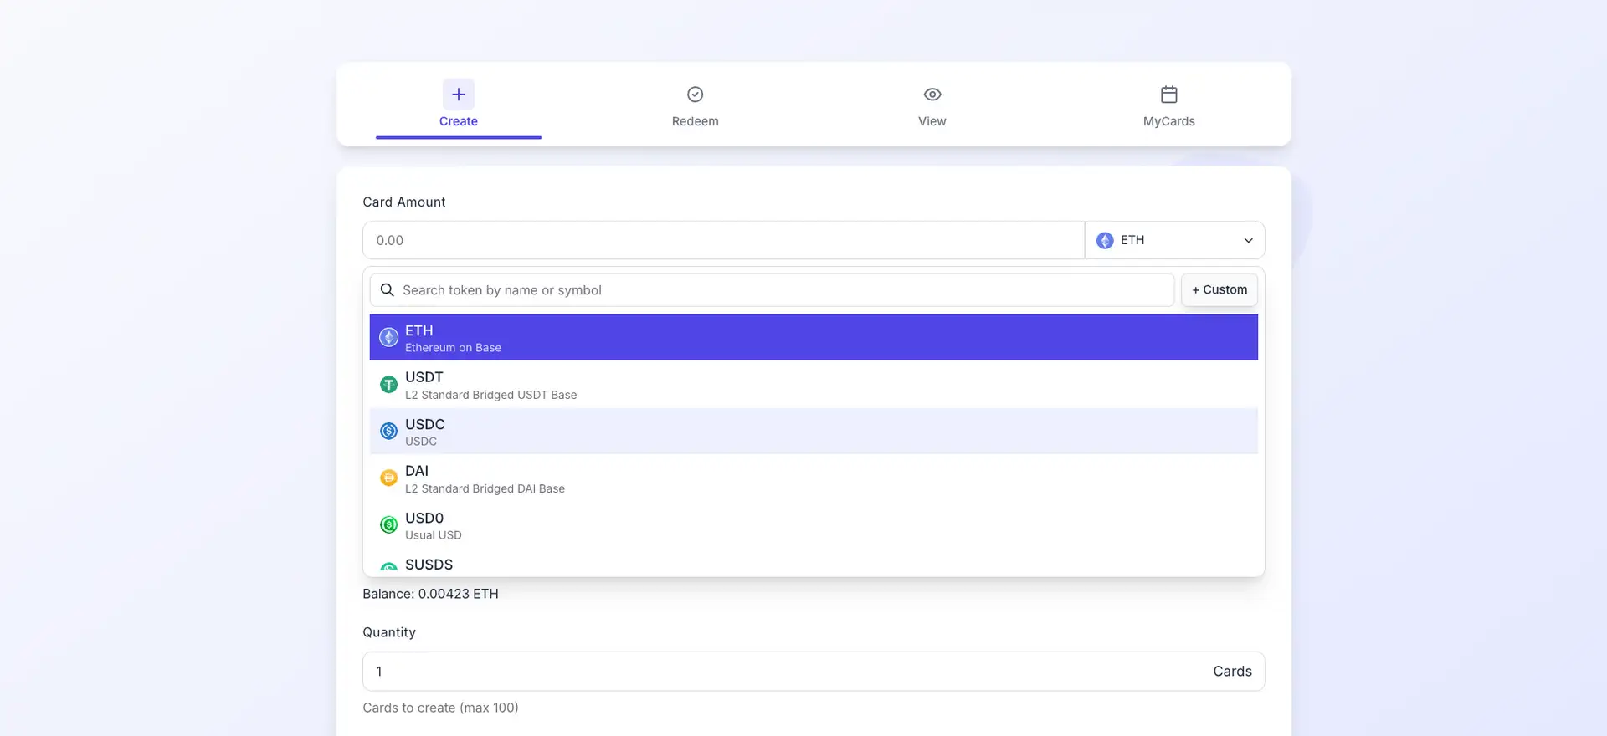Focus the Card Amount input field
The width and height of the screenshot is (1607, 736).
pyautogui.click(x=723, y=241)
